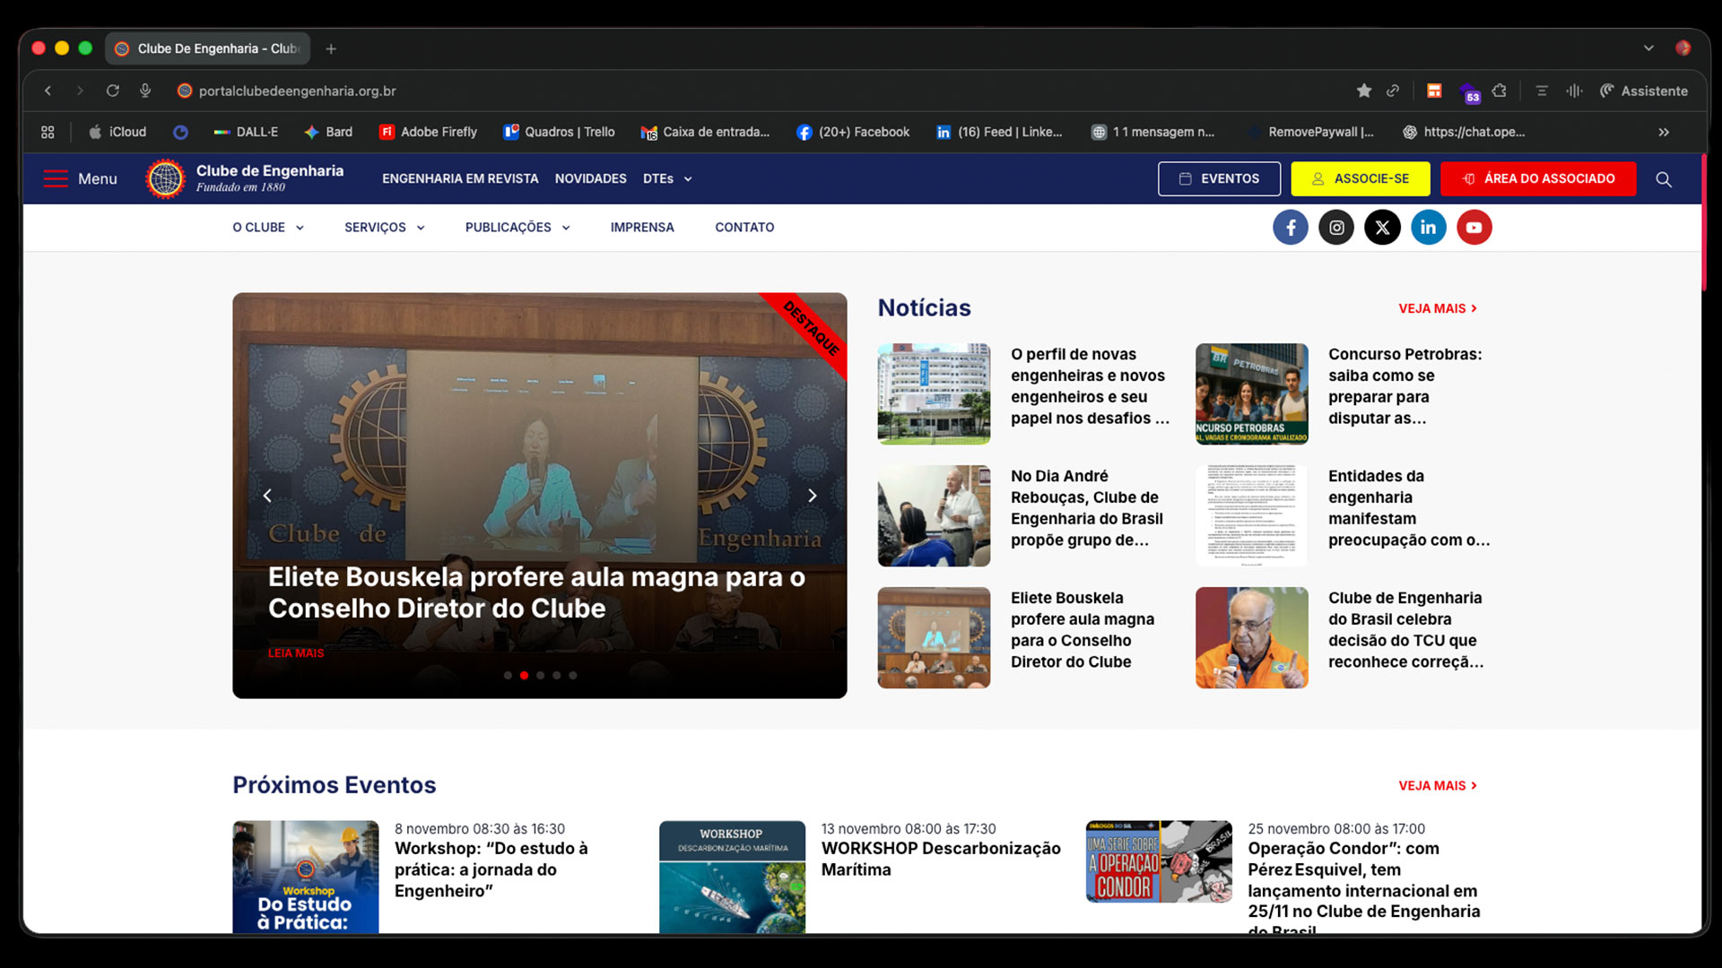Reload the page with refresh icon
The width and height of the screenshot is (1722, 968).
[112, 91]
